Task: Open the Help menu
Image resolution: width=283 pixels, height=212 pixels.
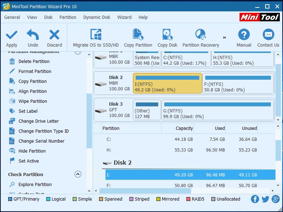Action: 143,17
